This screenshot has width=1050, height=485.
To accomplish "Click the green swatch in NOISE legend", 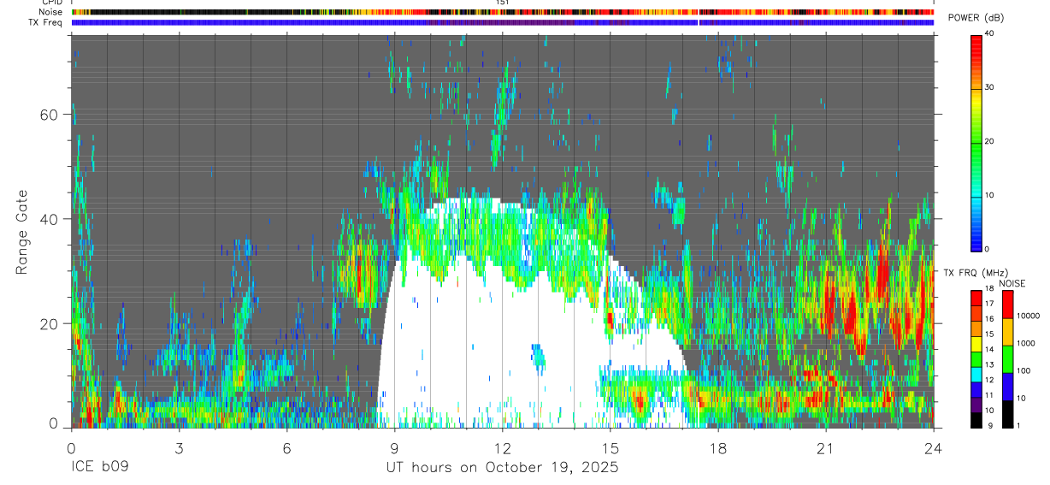I will pos(1007,359).
